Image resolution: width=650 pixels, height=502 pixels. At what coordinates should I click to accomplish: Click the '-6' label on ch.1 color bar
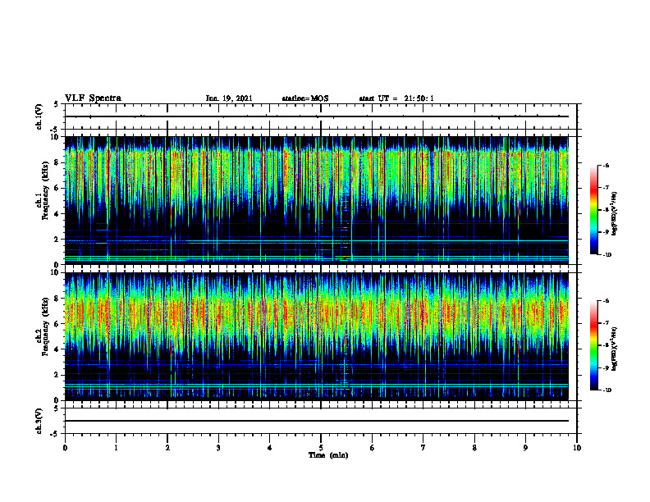[x=606, y=165]
